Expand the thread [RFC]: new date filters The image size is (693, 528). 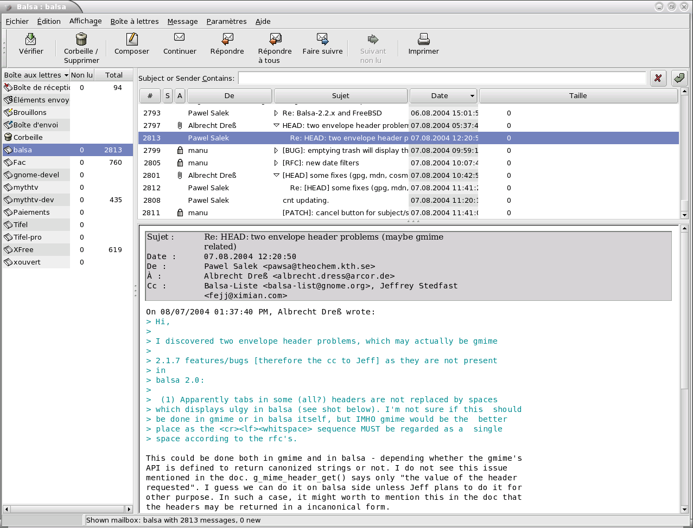(x=276, y=163)
